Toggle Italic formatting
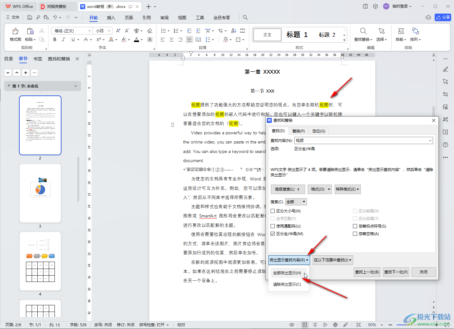The height and width of the screenshot is (329, 454). tap(63, 40)
